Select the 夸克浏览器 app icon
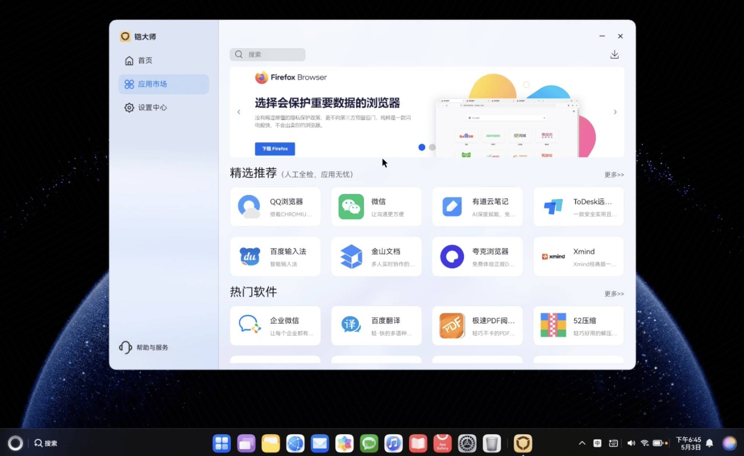 tap(452, 257)
